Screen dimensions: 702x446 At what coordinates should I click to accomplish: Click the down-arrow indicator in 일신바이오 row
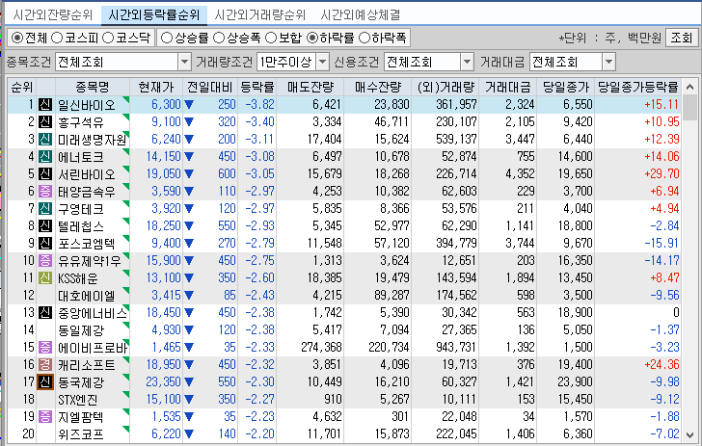point(189,105)
